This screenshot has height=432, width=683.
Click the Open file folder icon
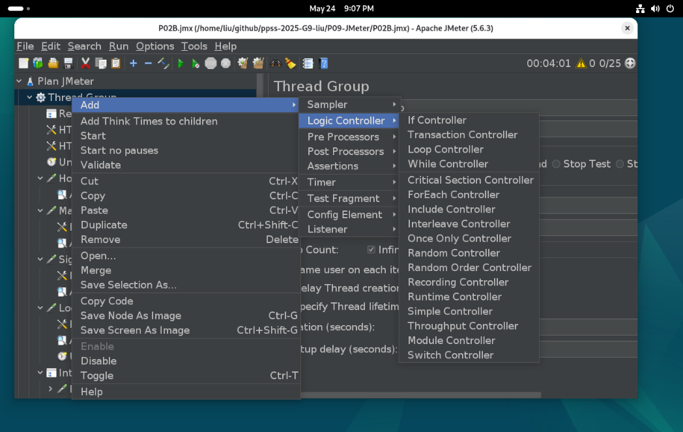click(x=53, y=64)
